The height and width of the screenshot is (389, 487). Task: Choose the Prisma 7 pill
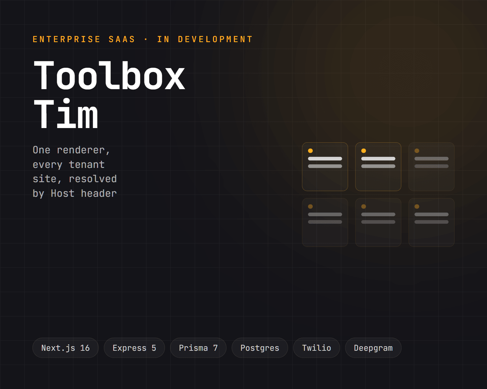198,348
